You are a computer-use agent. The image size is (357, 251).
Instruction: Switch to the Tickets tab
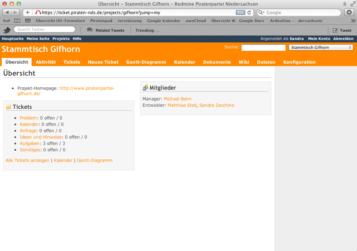click(72, 62)
